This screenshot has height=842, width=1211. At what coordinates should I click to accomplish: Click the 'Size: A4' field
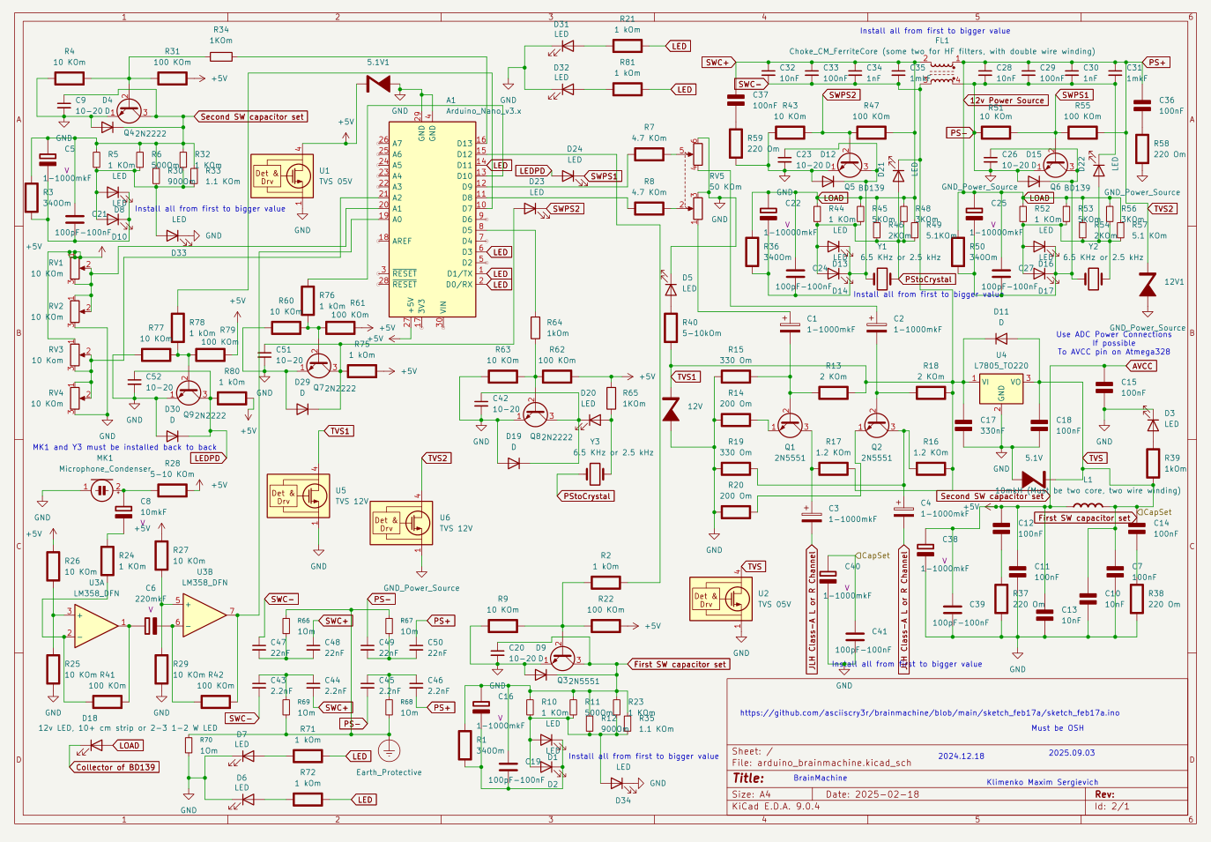757,794
